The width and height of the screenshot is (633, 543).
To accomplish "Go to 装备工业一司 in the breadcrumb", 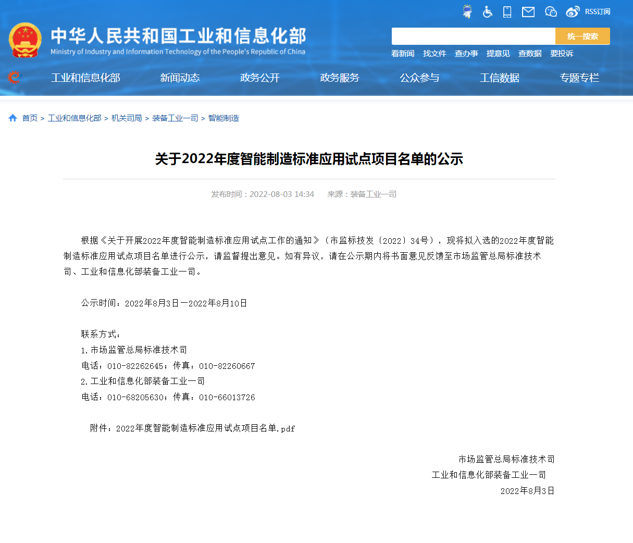I will coord(175,118).
